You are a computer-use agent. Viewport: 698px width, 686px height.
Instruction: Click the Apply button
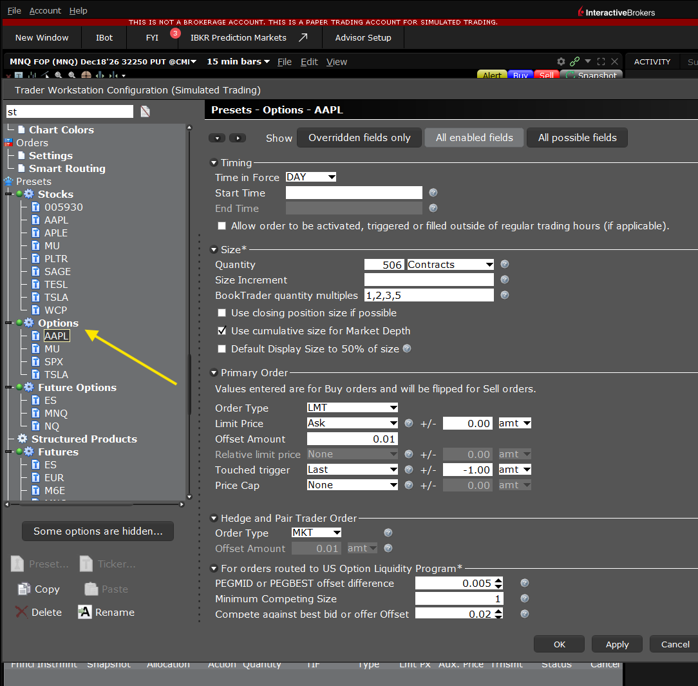pyautogui.click(x=617, y=644)
